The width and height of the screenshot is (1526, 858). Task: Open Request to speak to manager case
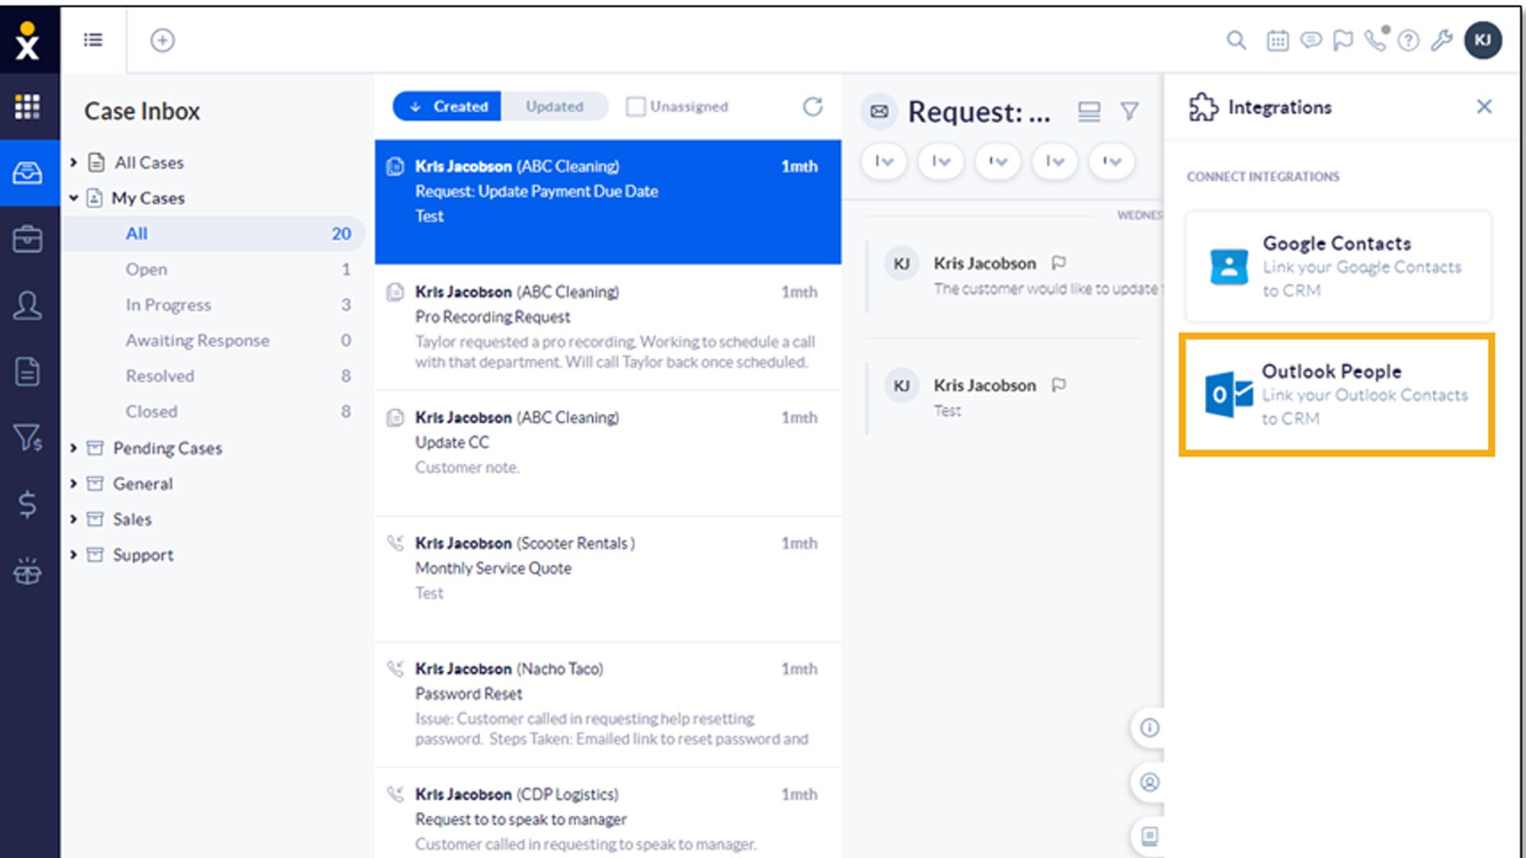pyautogui.click(x=608, y=814)
